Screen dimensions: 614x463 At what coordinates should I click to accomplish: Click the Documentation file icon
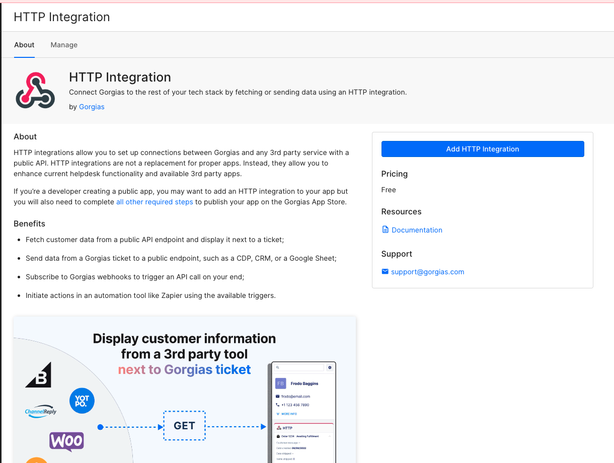(x=386, y=229)
